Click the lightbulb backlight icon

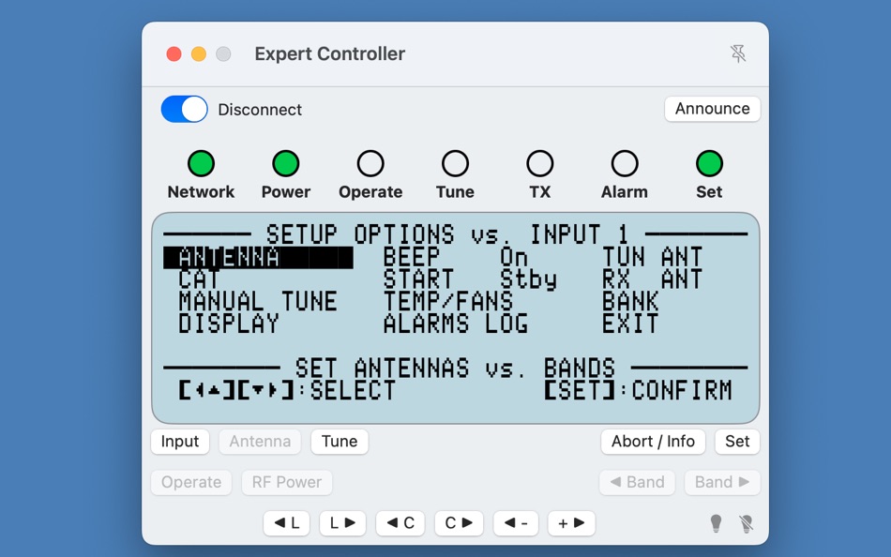click(x=715, y=523)
